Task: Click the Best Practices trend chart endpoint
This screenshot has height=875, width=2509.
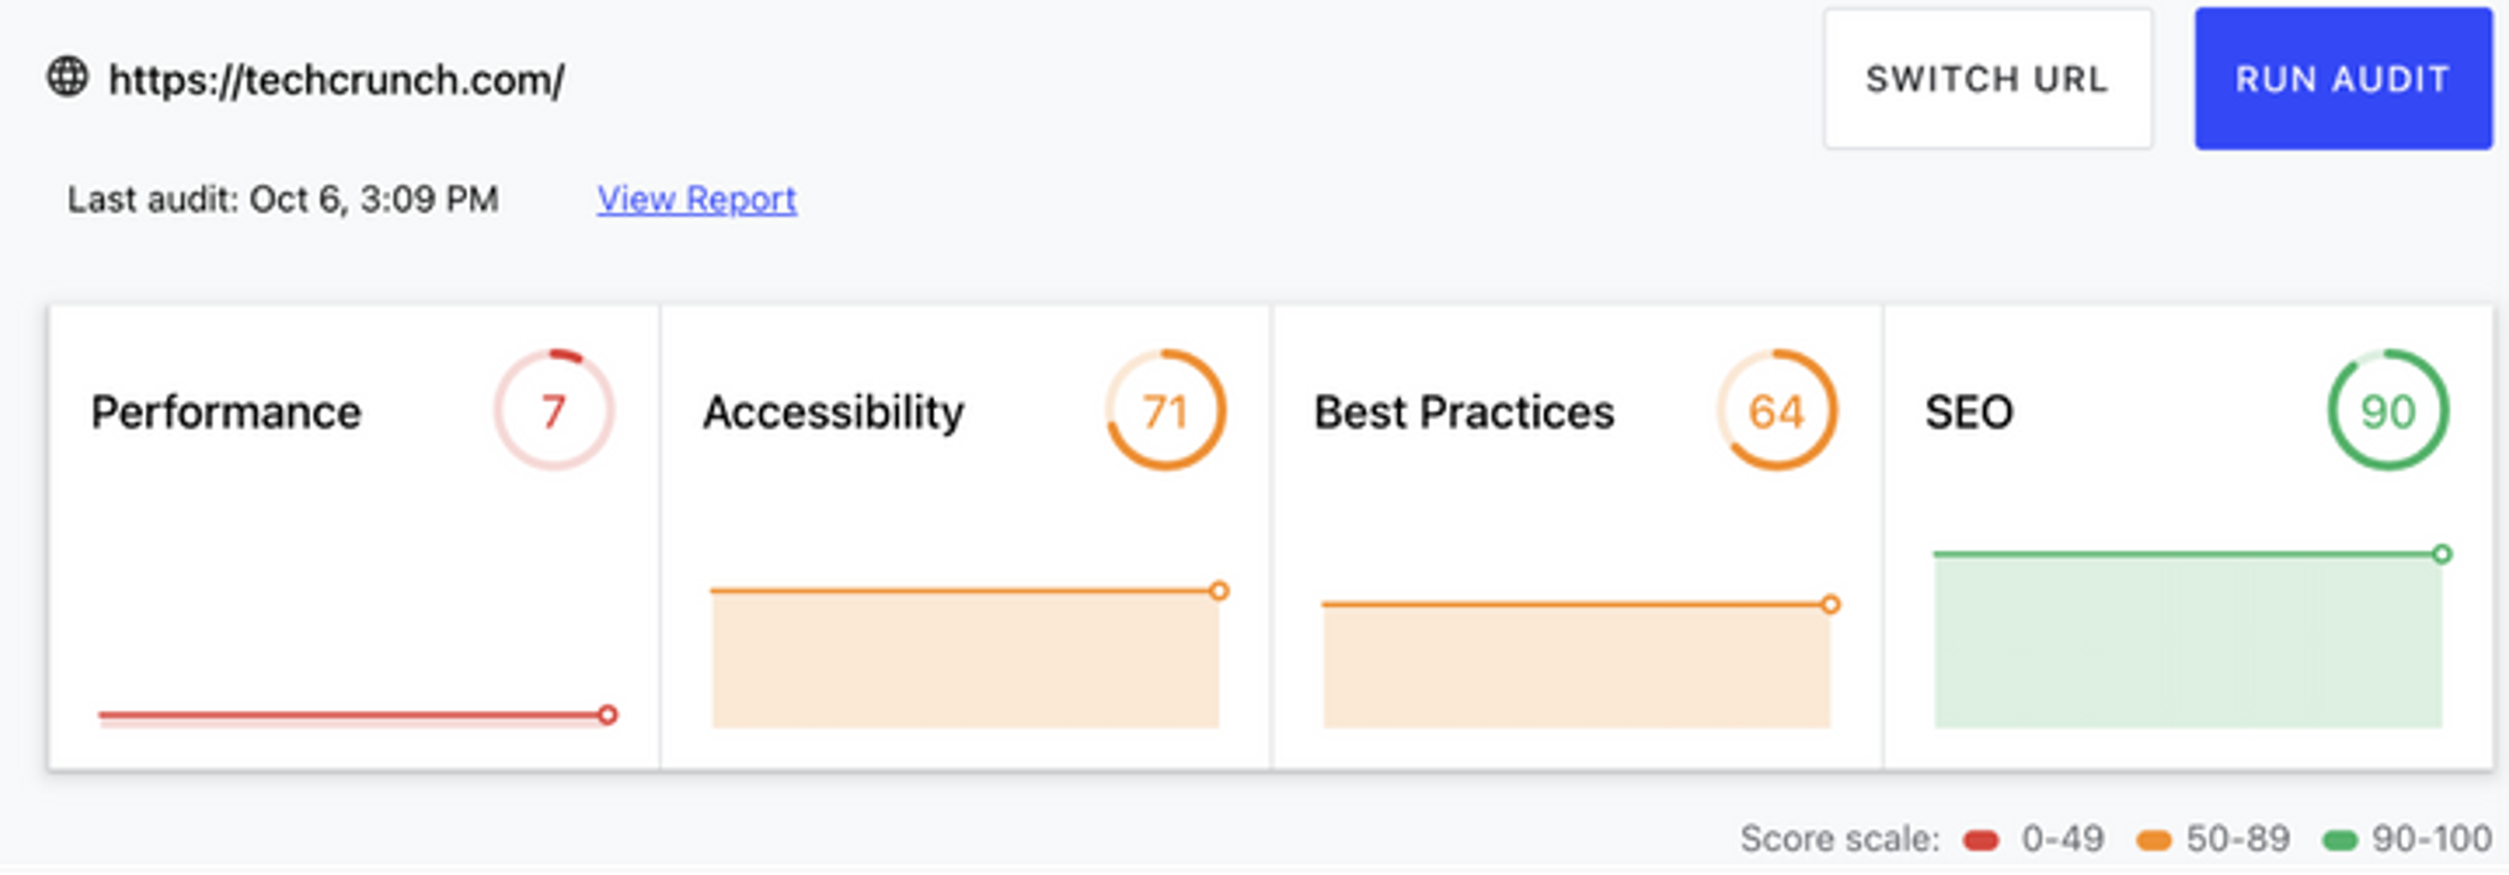Action: pos(1830,605)
